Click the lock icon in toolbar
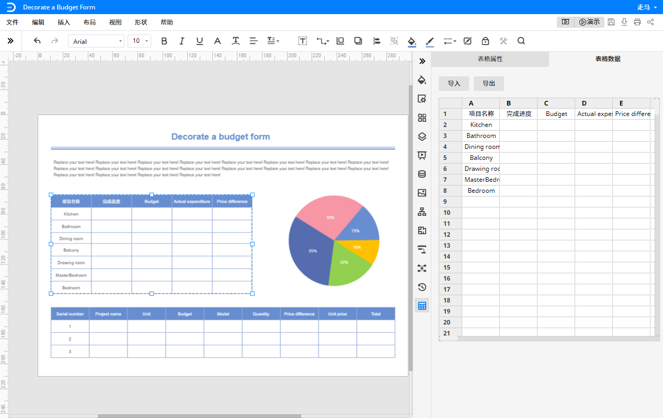This screenshot has height=418, width=663. [x=485, y=41]
